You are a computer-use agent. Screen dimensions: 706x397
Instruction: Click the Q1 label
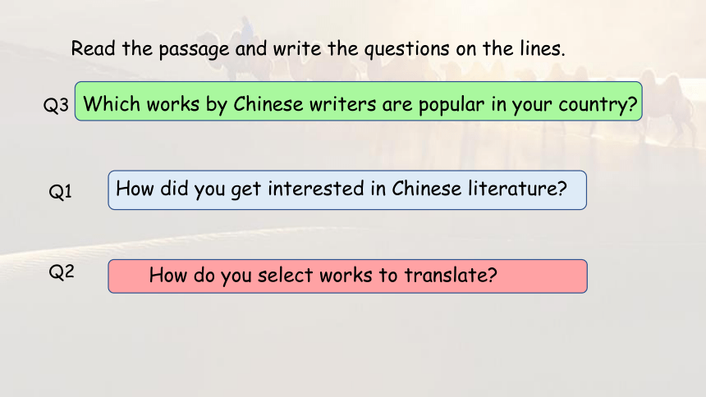pyautogui.click(x=60, y=192)
